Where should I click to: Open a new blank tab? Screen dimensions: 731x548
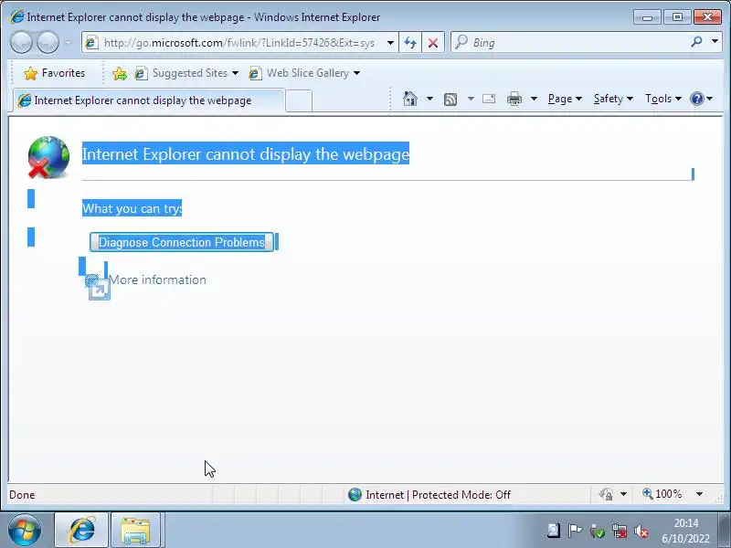click(299, 100)
